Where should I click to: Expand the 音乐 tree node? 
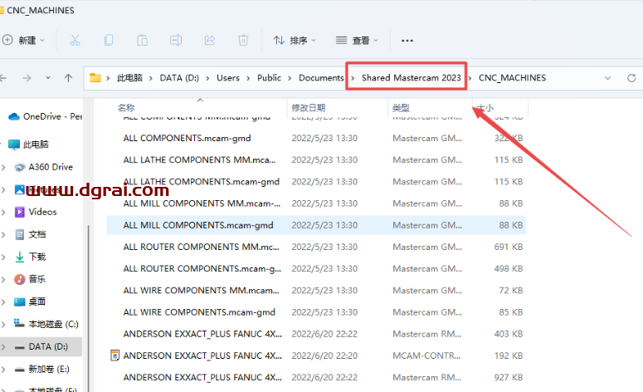pyautogui.click(x=3, y=280)
